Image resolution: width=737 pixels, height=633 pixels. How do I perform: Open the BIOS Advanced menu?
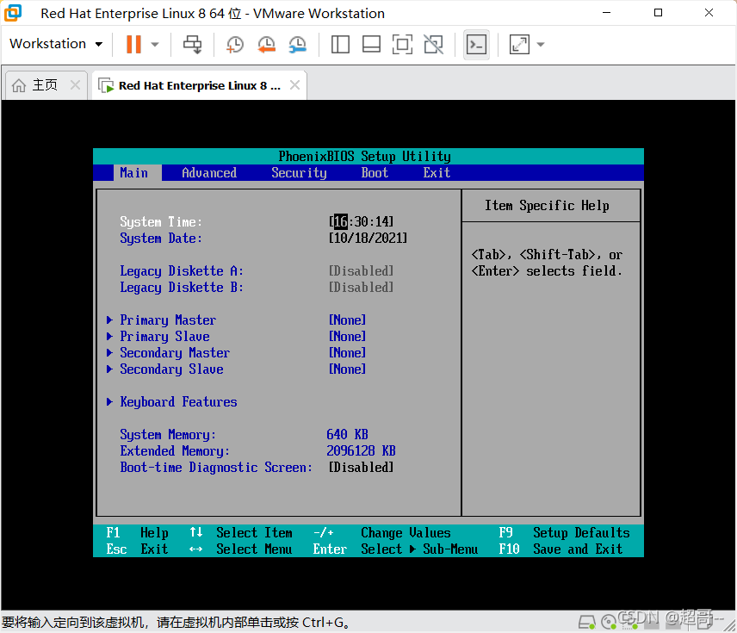(x=209, y=173)
